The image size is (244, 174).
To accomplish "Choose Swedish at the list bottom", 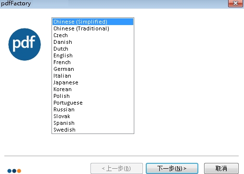I will 93,130.
